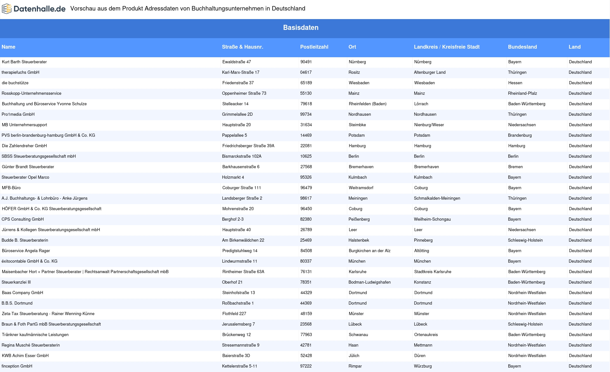This screenshot has height=372, width=610.
Task: Select address Friedrichsberger Straße 39A
Action: click(248, 146)
